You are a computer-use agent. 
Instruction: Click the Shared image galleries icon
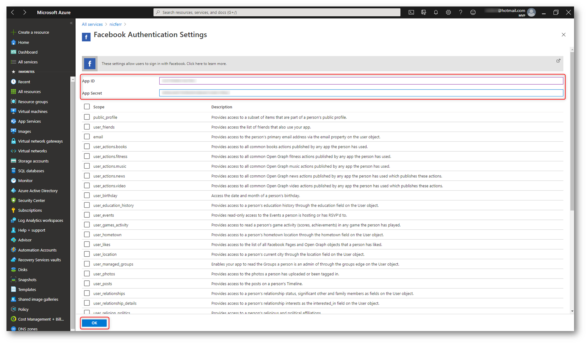tap(13, 299)
